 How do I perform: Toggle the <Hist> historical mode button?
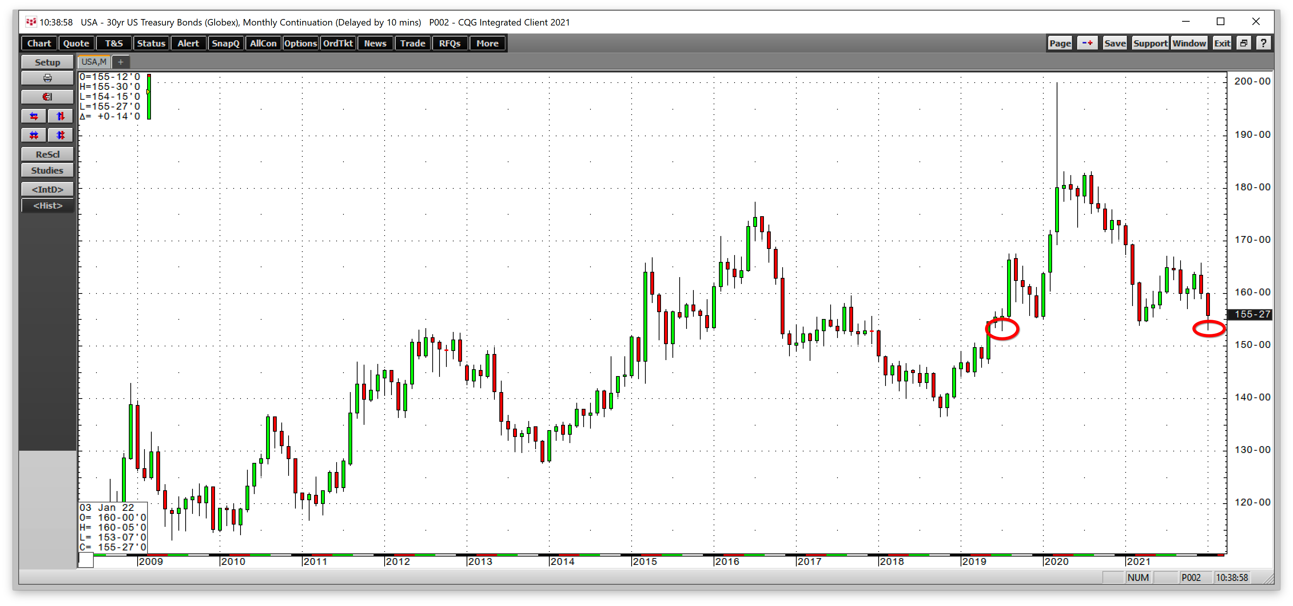click(47, 206)
